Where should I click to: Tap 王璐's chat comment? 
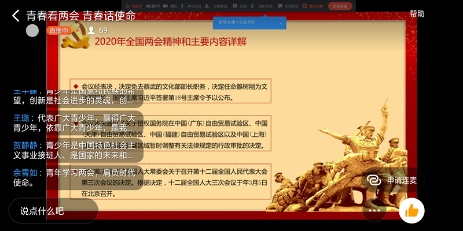point(69,122)
